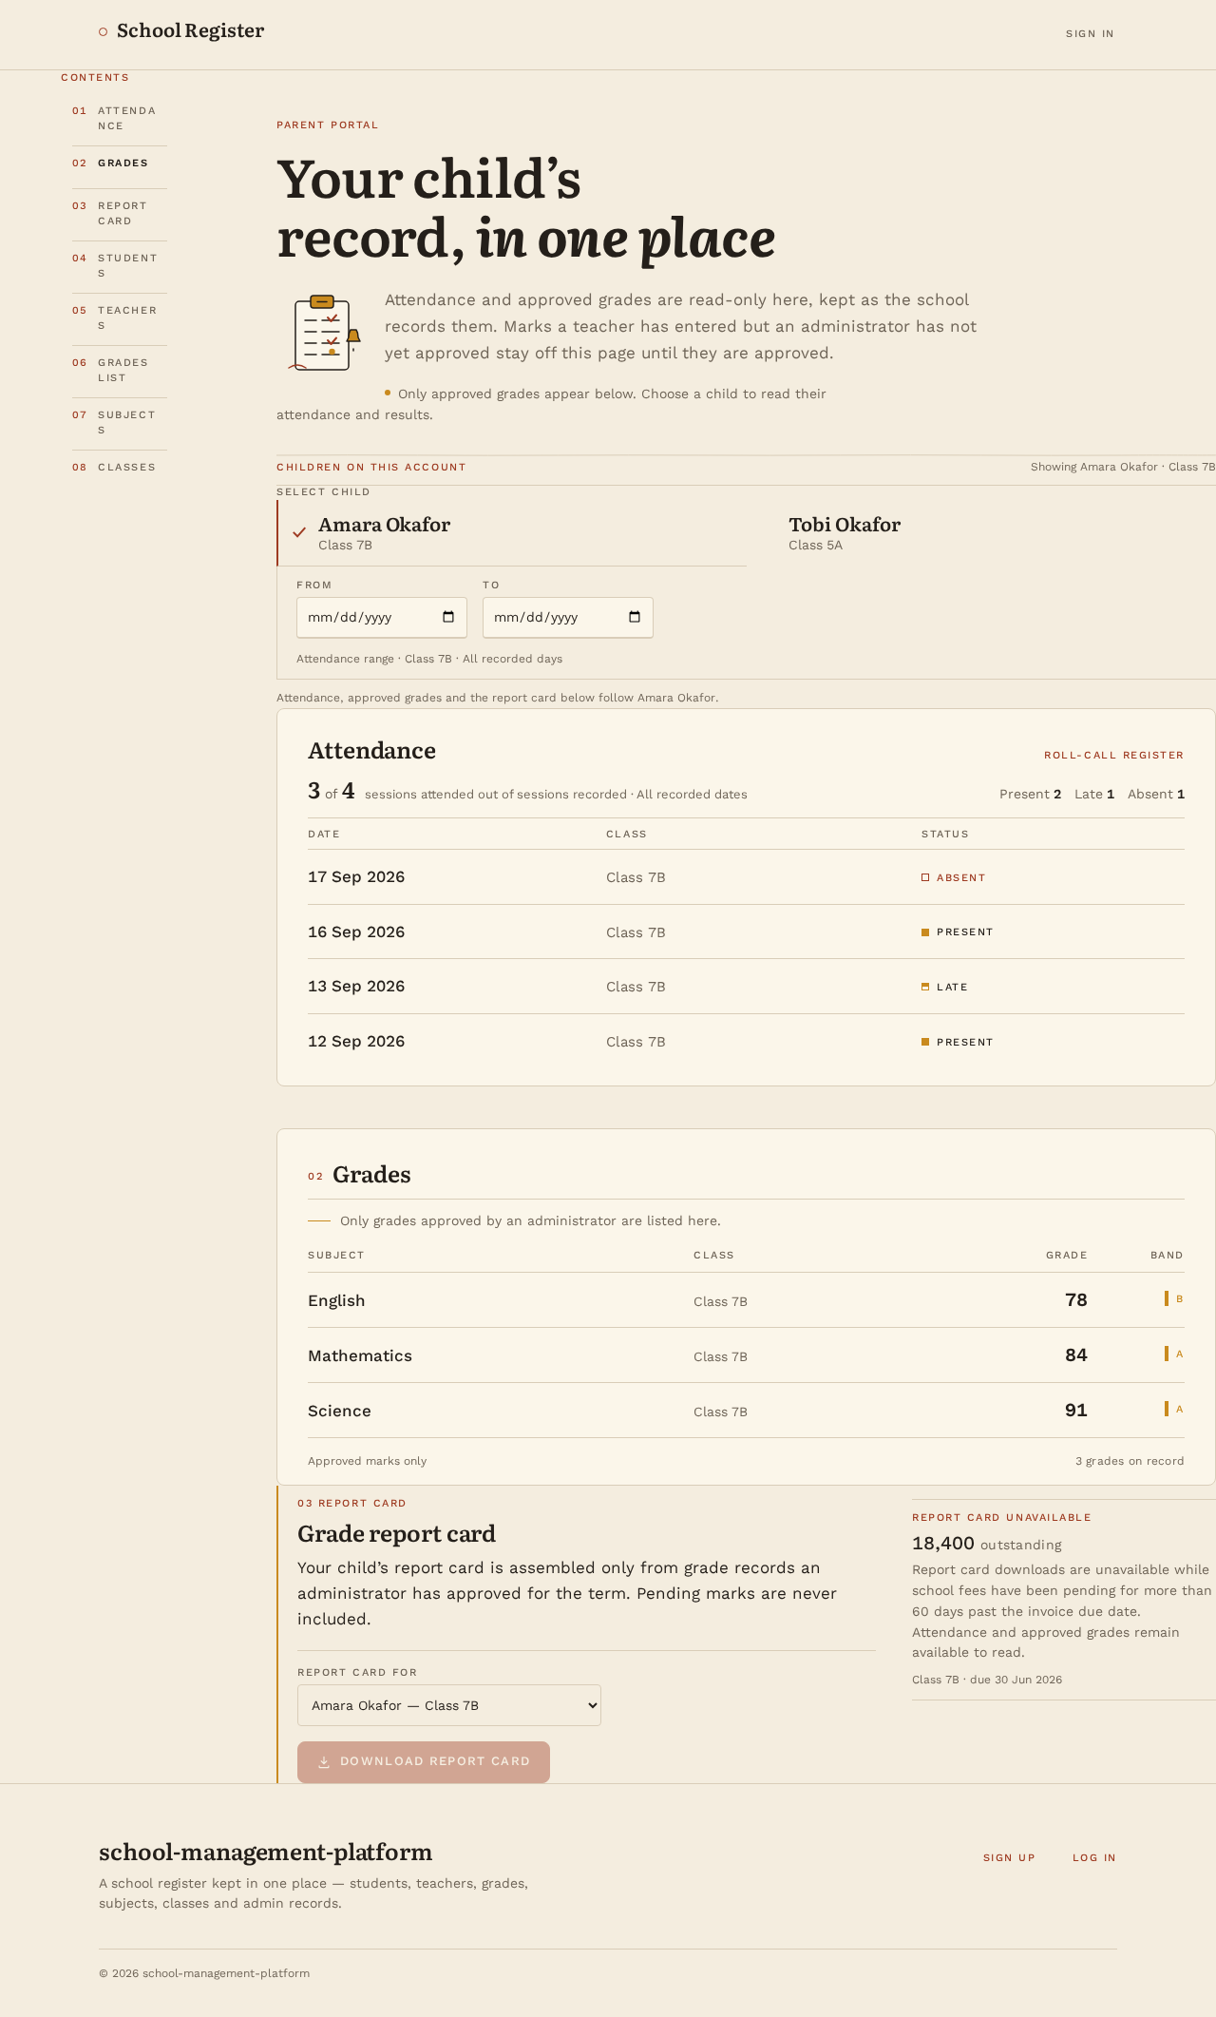1216x2017 pixels.
Task: Click the clipboard checklist illustration
Action: pos(325,334)
